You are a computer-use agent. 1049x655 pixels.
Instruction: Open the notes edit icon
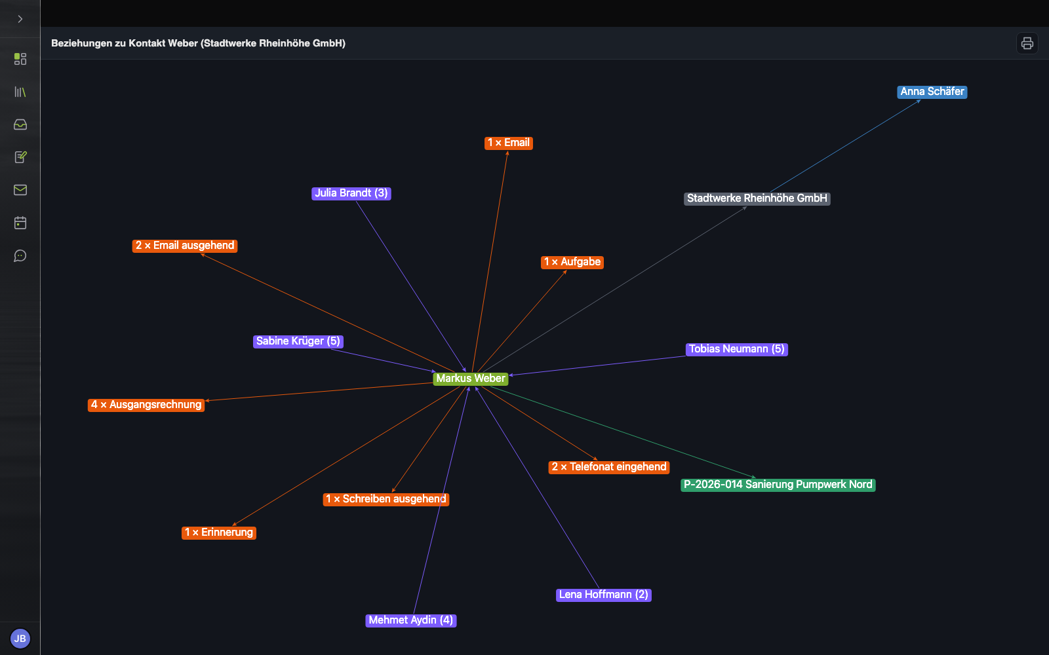20,157
